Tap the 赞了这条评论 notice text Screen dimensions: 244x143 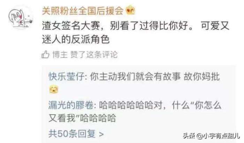(x=94, y=54)
